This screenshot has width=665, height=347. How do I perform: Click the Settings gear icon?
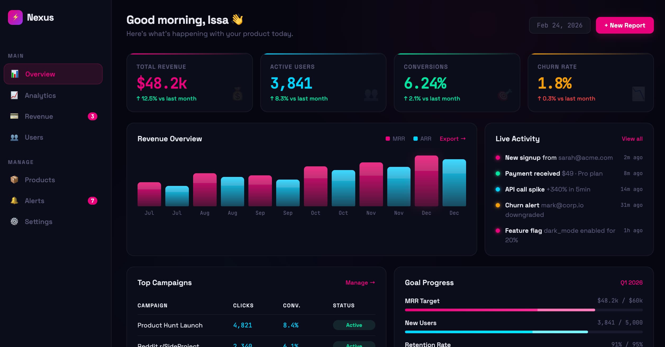(x=14, y=221)
